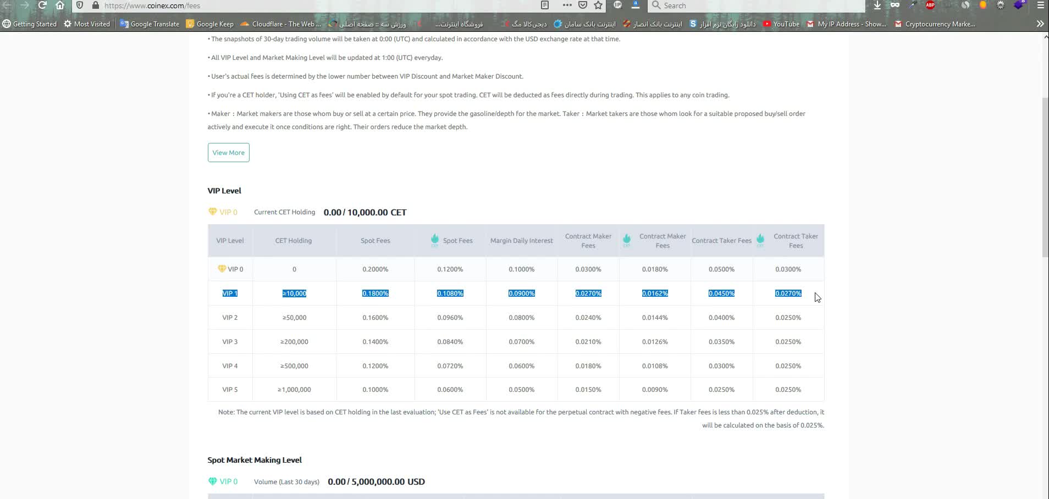This screenshot has width=1049, height=499.
Task: Save the page to Pocket
Action: pyautogui.click(x=583, y=5)
